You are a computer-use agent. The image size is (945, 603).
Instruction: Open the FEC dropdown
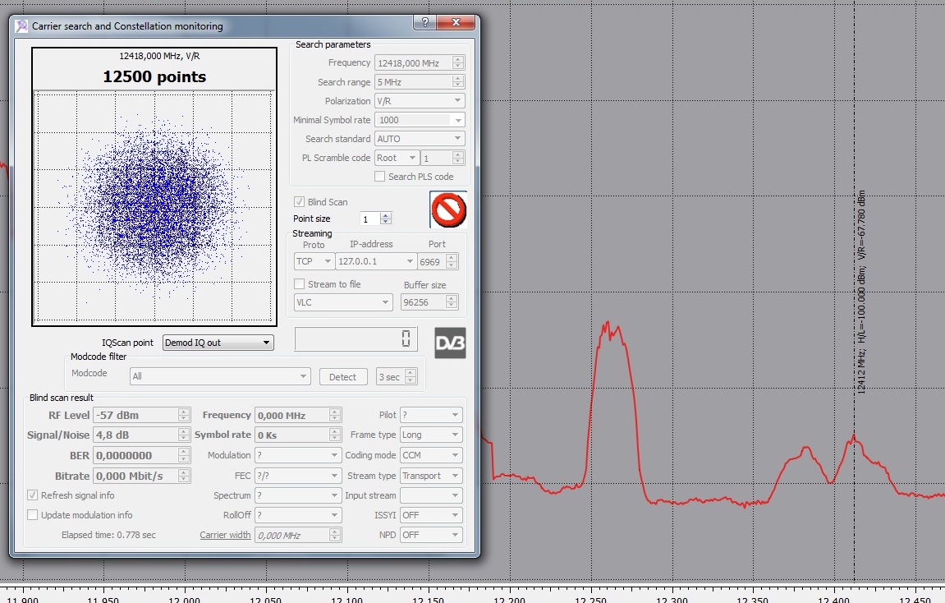298,476
